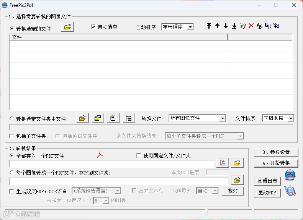The width and height of the screenshot is (303, 220).
Task: Sort files numerically with 09 icon
Action: tap(268, 26)
